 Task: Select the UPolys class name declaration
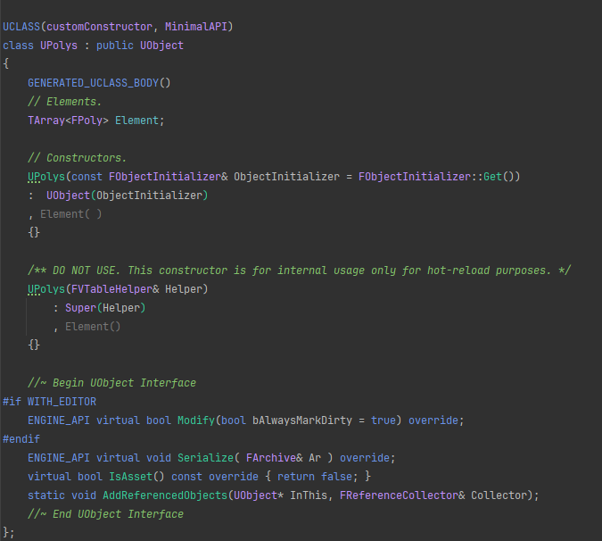click(x=59, y=46)
